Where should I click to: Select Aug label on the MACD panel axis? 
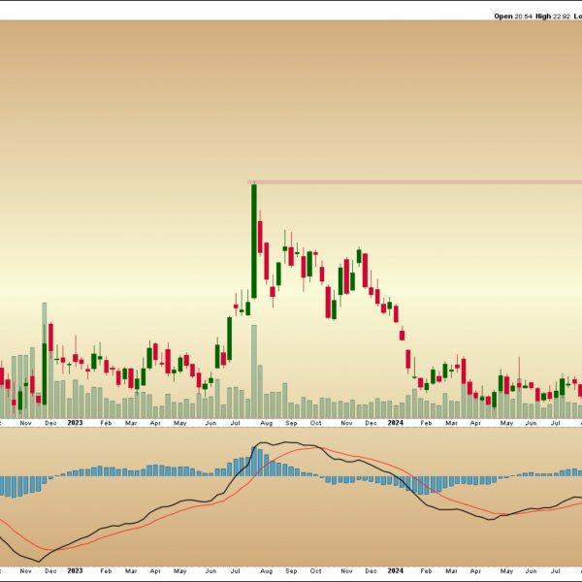(x=266, y=571)
